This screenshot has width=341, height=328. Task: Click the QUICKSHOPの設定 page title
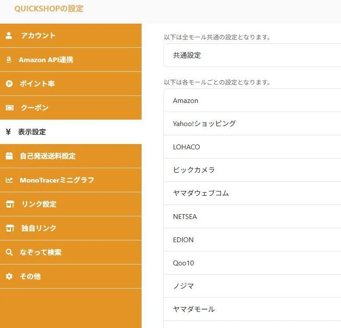(49, 9)
